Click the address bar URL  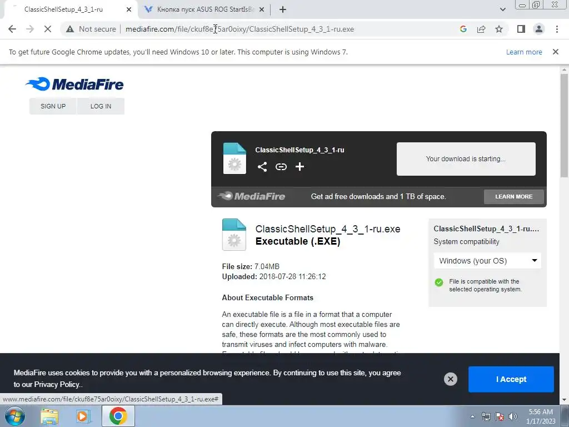tap(239, 29)
